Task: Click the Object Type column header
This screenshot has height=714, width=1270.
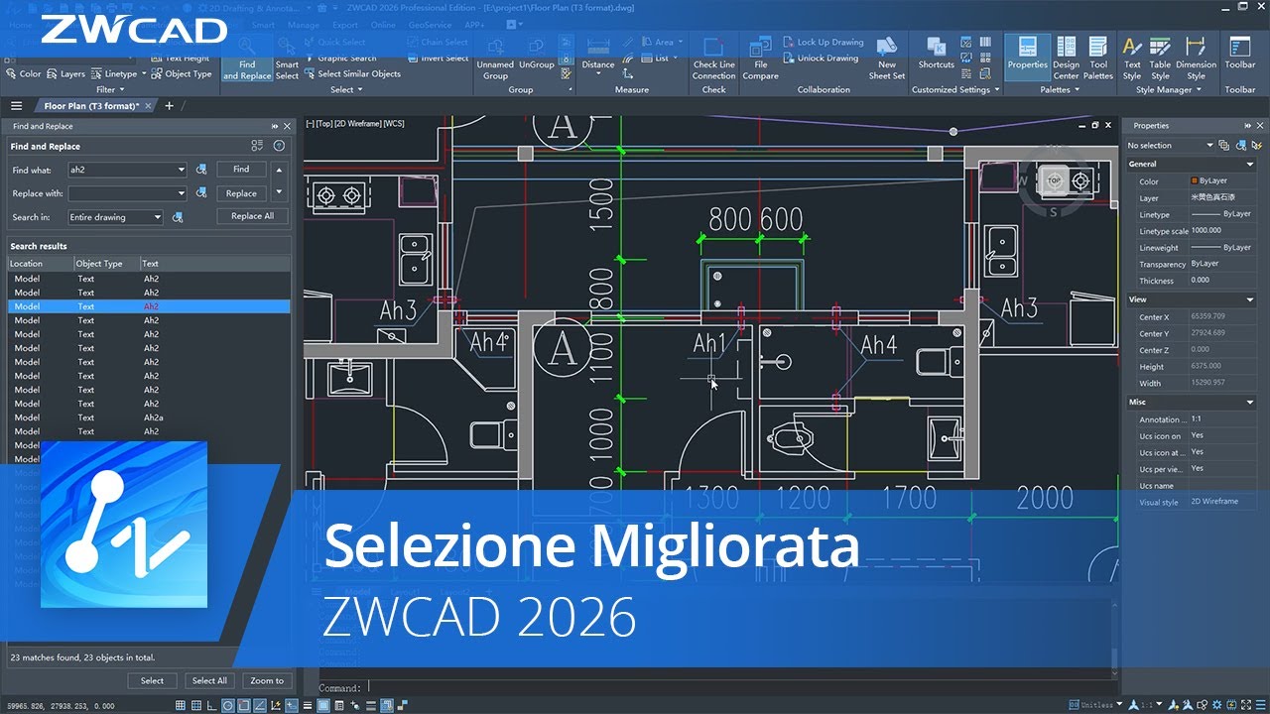Action: [x=106, y=264]
